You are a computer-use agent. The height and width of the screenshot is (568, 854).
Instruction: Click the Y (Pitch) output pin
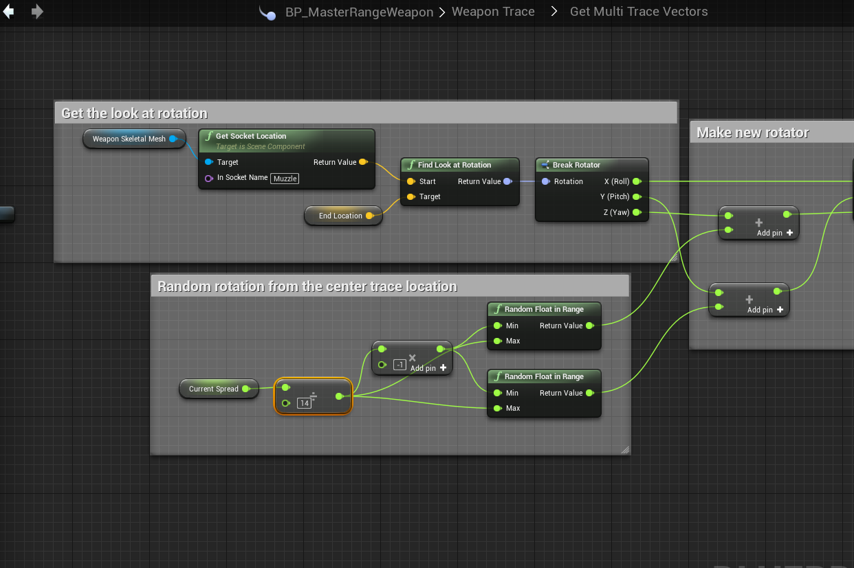click(637, 197)
